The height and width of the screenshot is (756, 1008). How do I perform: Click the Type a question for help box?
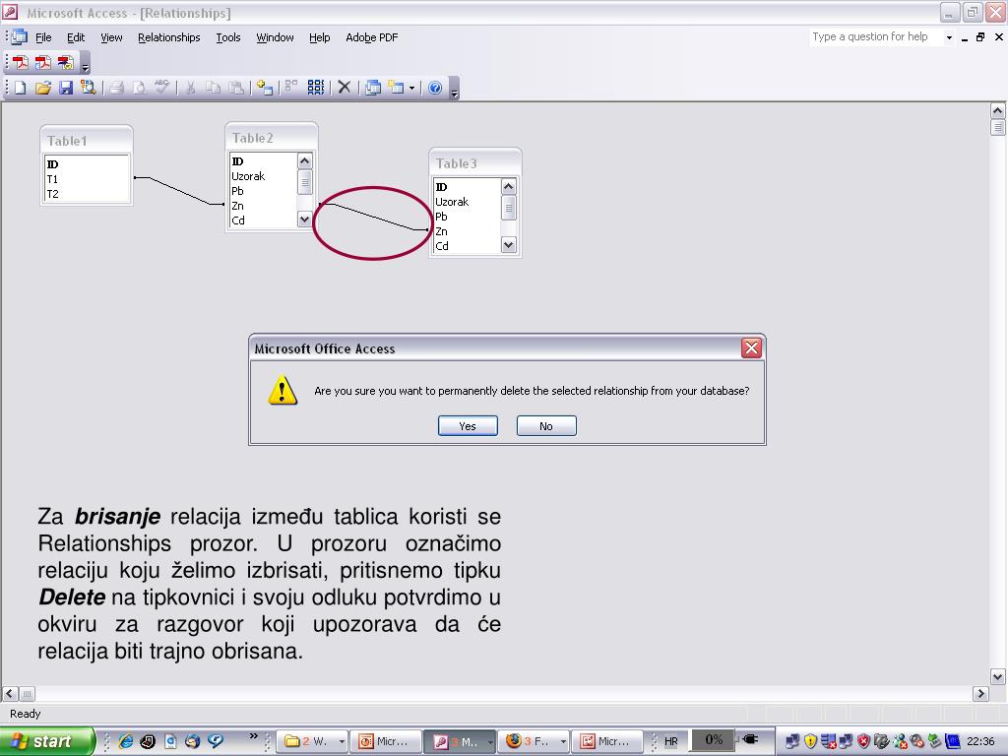pos(877,37)
